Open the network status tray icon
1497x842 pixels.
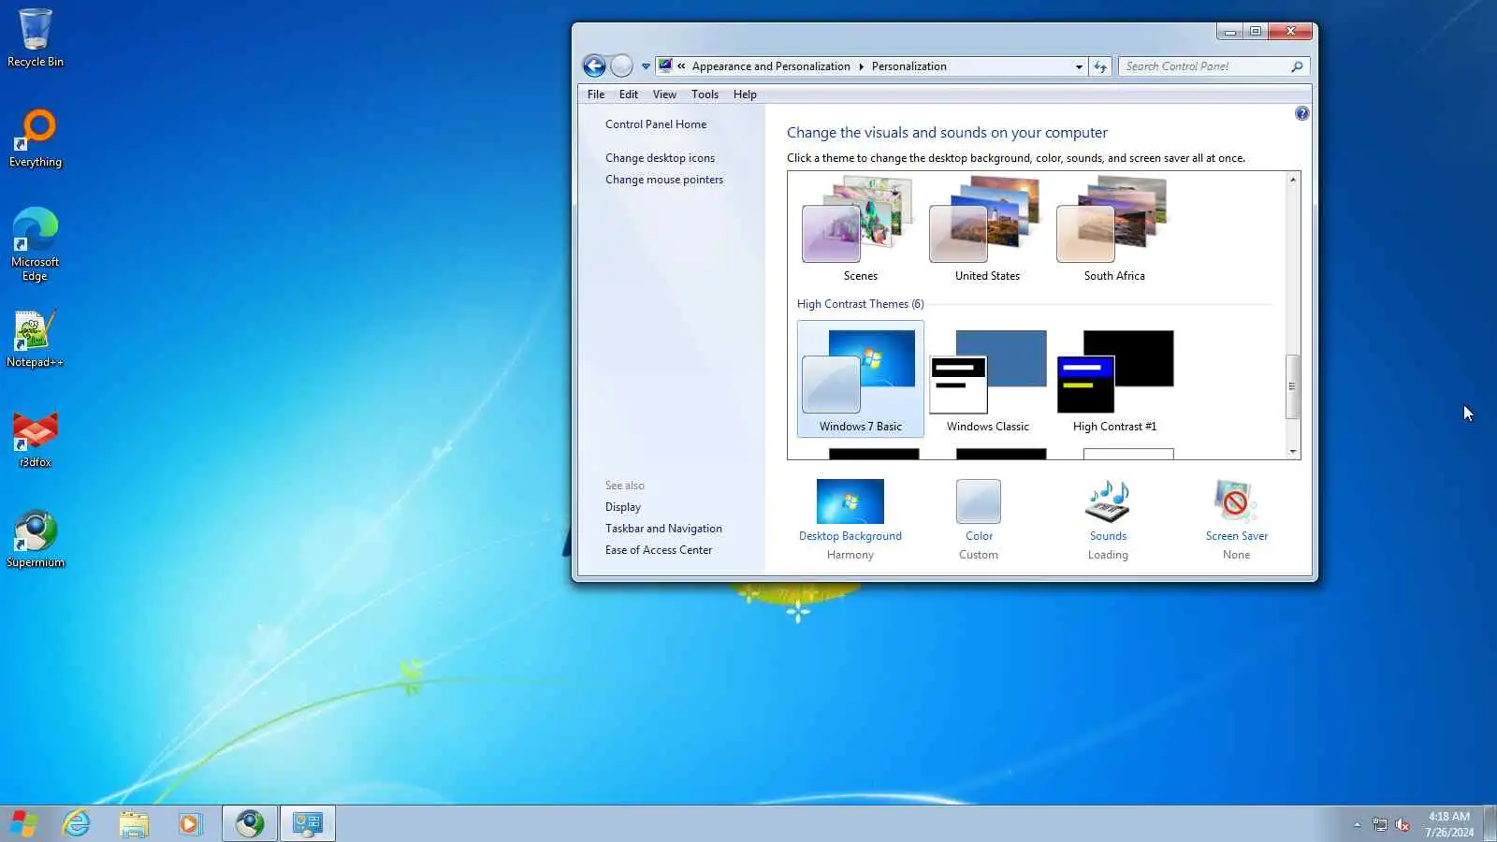click(x=1380, y=824)
